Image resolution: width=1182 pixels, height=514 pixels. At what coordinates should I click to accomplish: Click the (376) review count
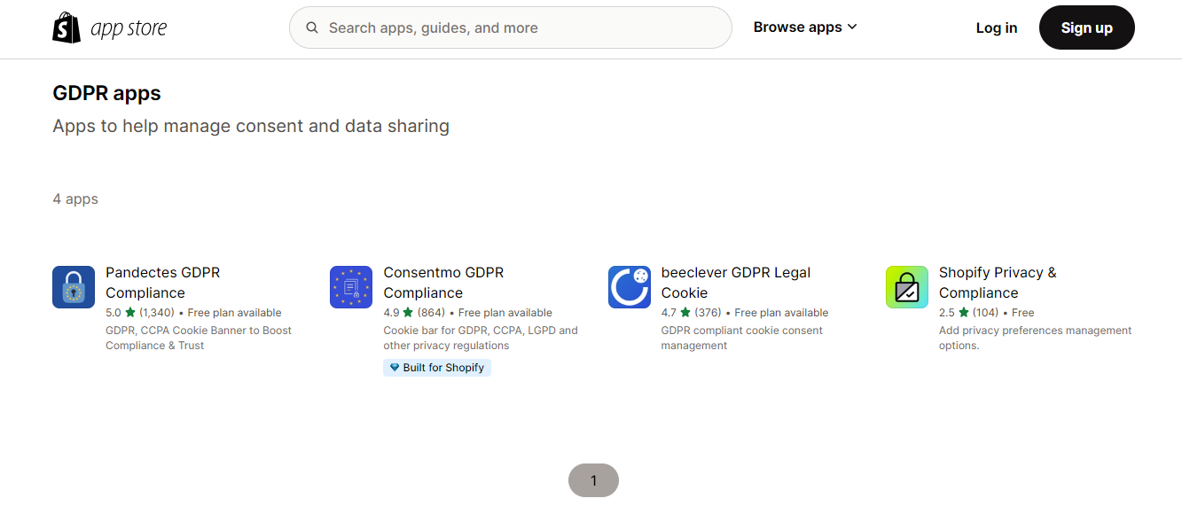pyautogui.click(x=708, y=313)
